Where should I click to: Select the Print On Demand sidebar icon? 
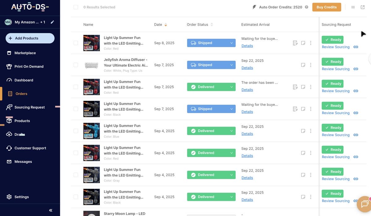(x=9, y=66)
